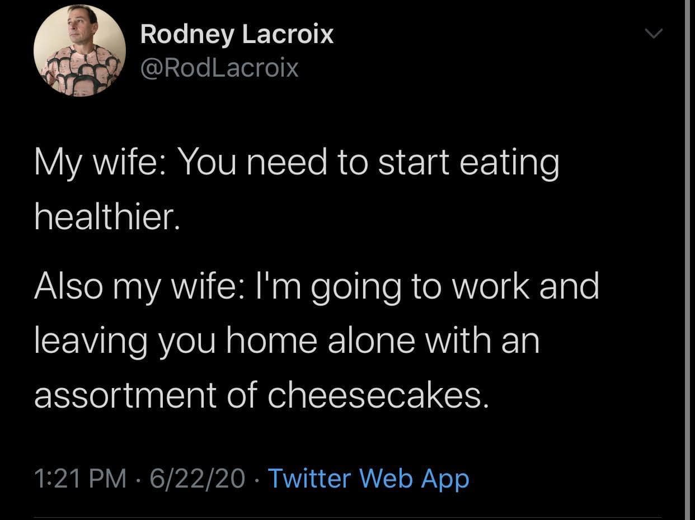Click the 1:21 PM timestamp
The width and height of the screenshot is (695, 520).
click(80, 479)
